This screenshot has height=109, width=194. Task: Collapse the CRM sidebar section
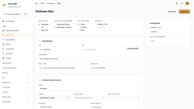tap(16, 26)
